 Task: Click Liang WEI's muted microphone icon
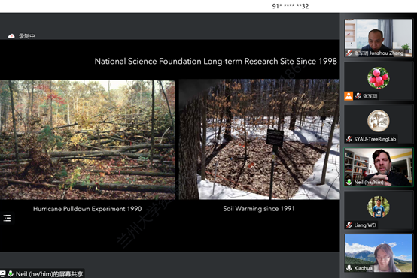point(349,225)
